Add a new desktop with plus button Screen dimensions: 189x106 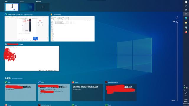(x=43, y=7)
